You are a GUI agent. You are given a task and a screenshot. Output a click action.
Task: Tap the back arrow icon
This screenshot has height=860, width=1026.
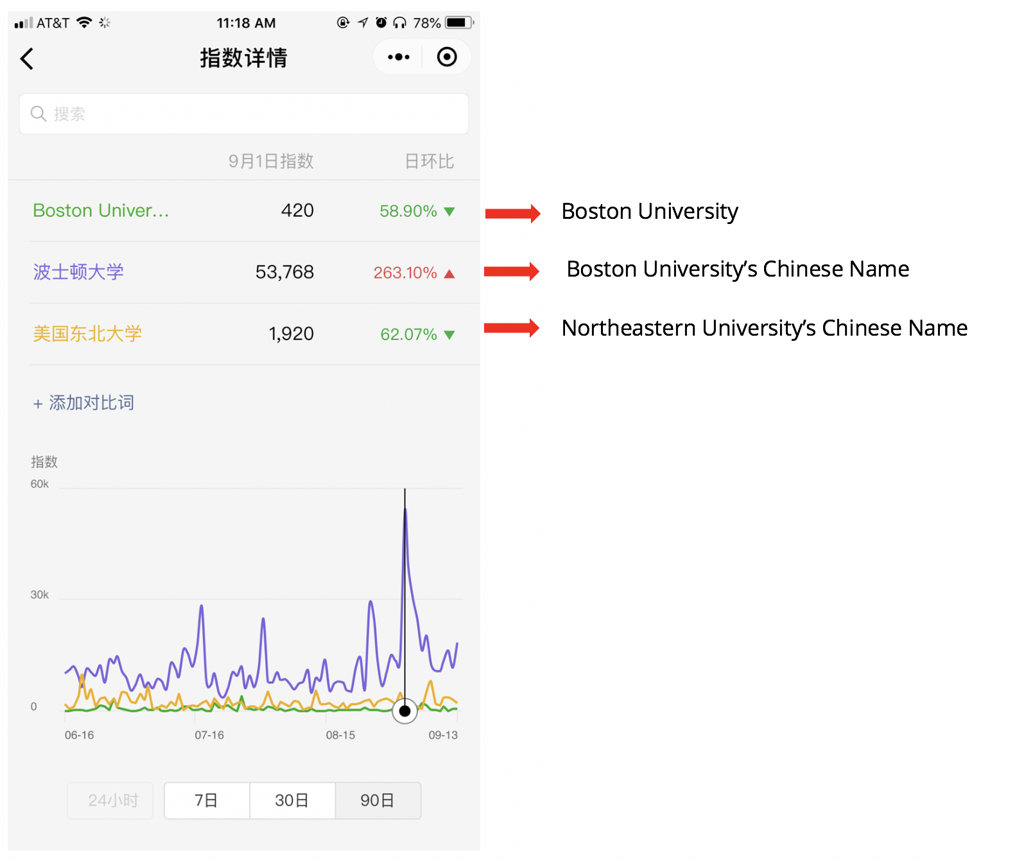tap(26, 58)
